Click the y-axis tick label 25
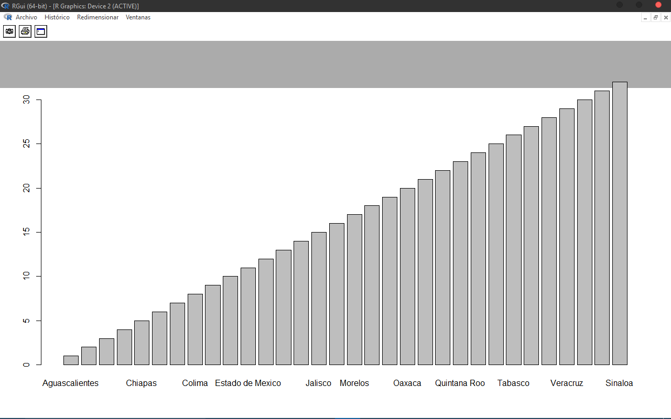 tap(27, 144)
